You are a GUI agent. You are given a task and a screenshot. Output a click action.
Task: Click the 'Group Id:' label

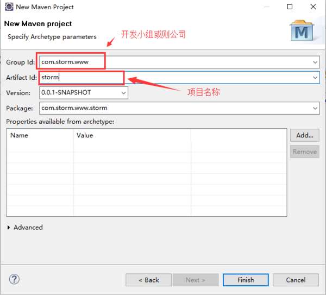click(x=21, y=62)
